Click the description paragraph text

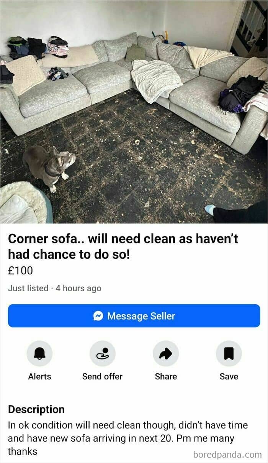(128, 438)
